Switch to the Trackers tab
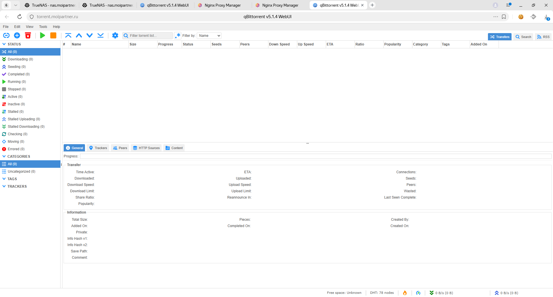This screenshot has height=297, width=553. click(98, 148)
